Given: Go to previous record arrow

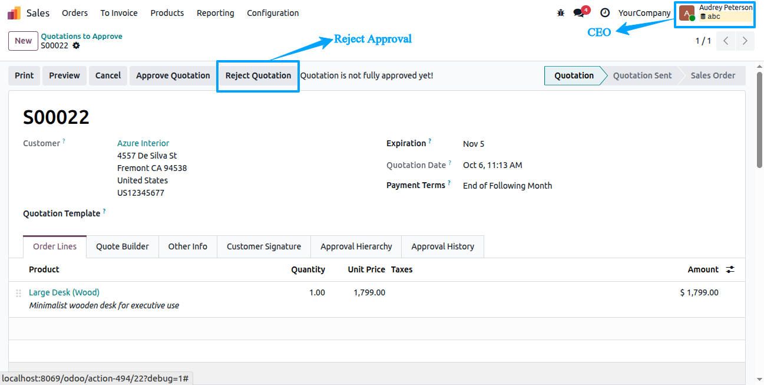Looking at the screenshot, I should pyautogui.click(x=726, y=41).
